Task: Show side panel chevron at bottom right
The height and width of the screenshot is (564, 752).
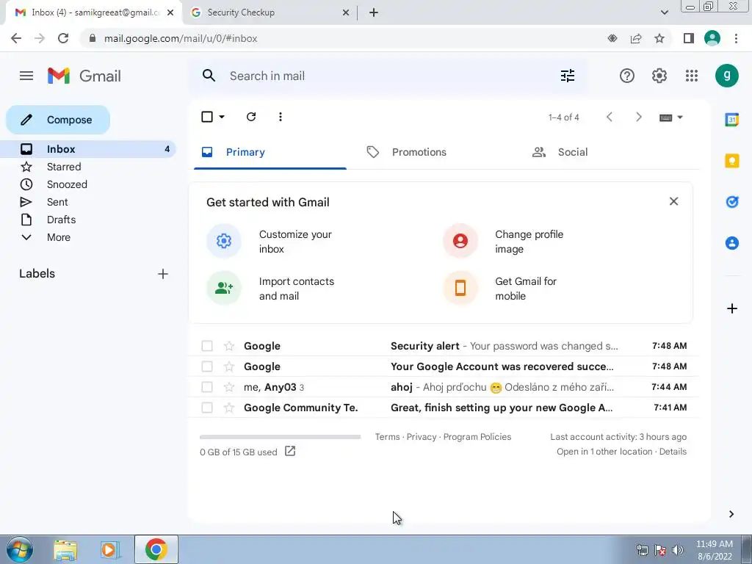Action: (731, 514)
